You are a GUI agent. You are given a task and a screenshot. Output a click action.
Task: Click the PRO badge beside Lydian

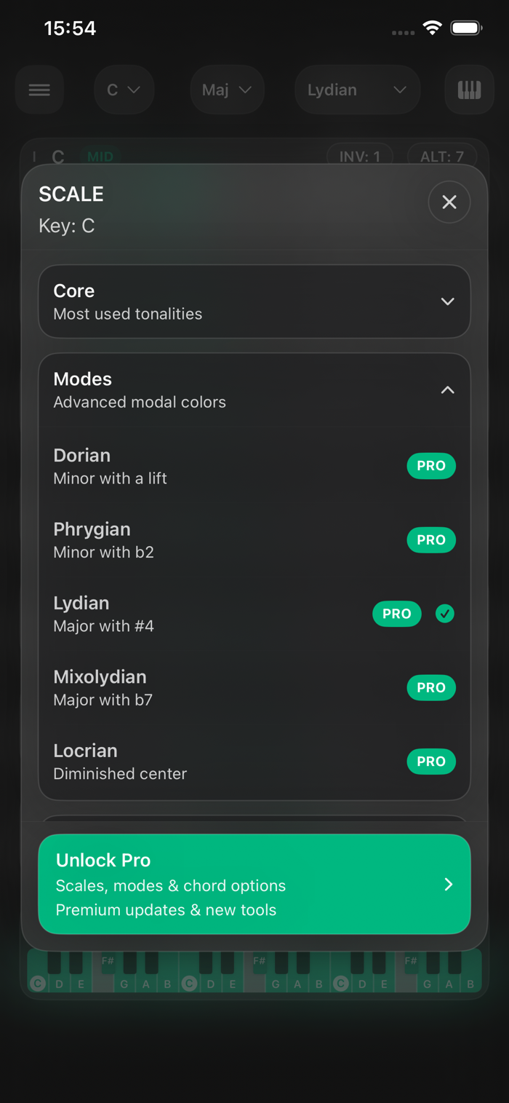point(397,614)
